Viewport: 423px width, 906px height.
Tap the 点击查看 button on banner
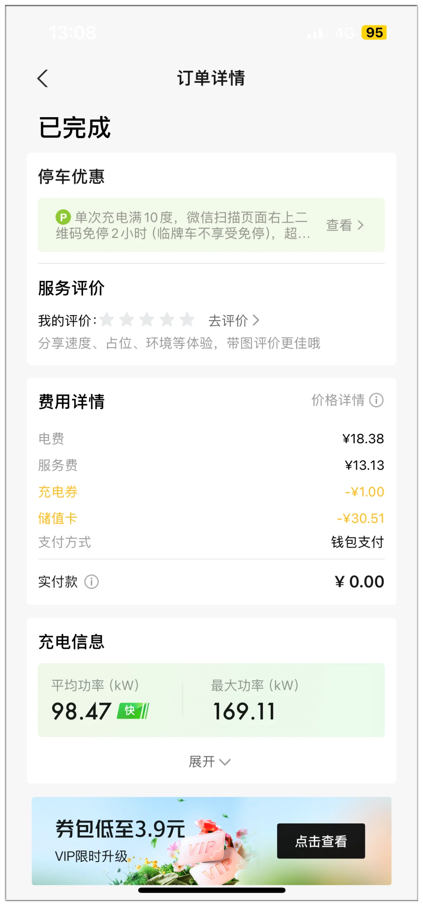pos(321,841)
